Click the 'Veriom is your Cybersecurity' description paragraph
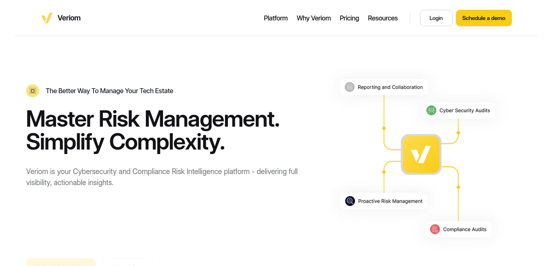Image resolution: width=558 pixels, height=266 pixels. point(162,177)
